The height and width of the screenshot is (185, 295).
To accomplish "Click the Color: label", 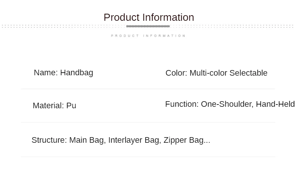I will pos(176,73).
